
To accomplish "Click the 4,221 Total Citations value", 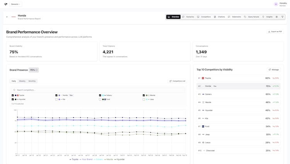I will pyautogui.click(x=108, y=52).
